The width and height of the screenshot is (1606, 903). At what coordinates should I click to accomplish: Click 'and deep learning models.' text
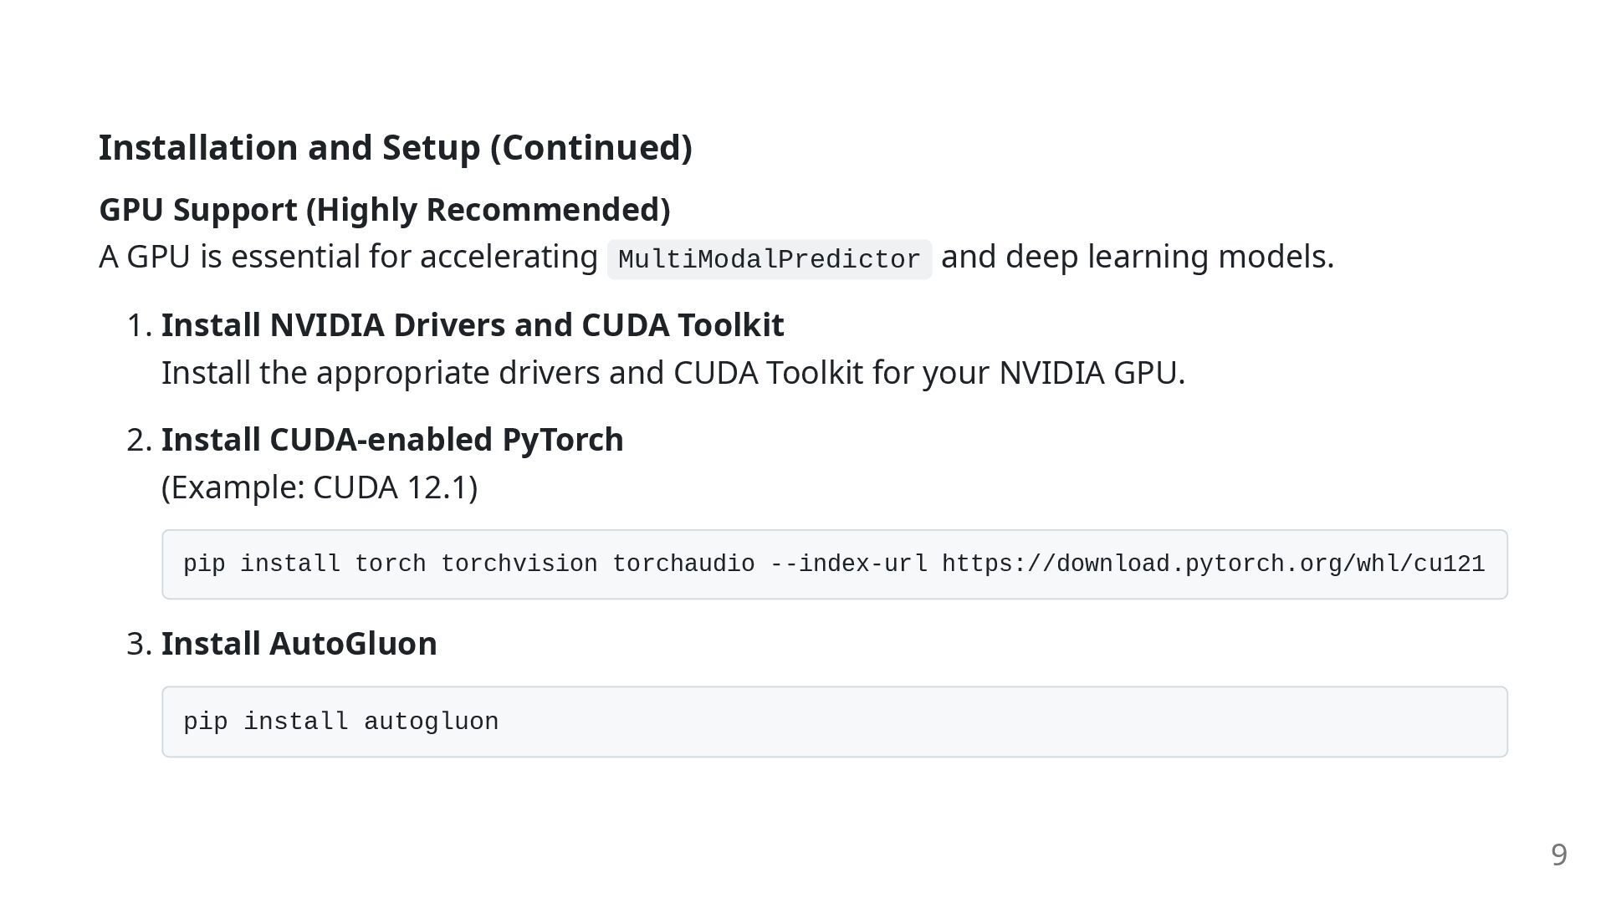[1138, 257]
